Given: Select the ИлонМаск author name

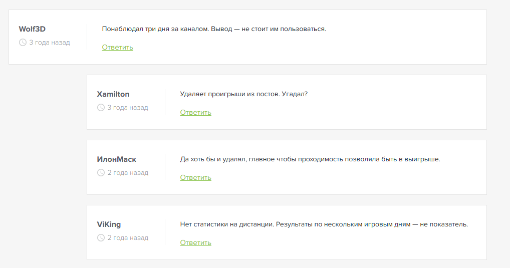Looking at the screenshot, I should (x=116, y=159).
